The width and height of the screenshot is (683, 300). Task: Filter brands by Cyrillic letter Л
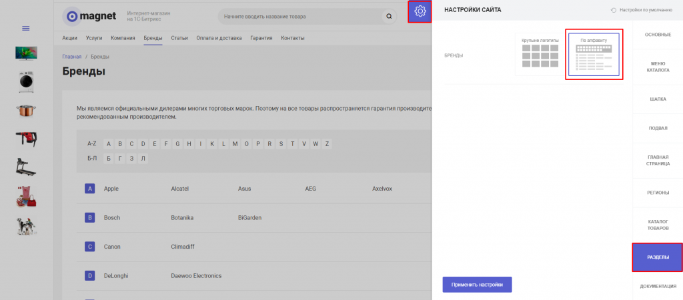pyautogui.click(x=143, y=159)
